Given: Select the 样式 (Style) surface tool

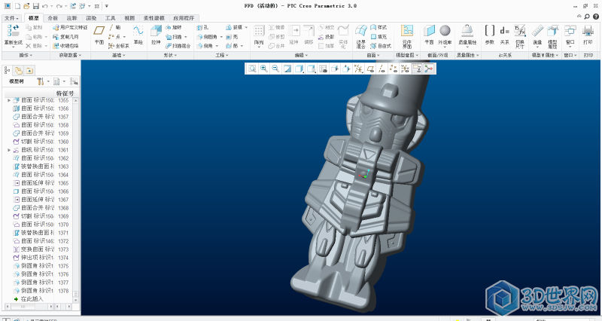Looking at the screenshot, I should [x=379, y=27].
